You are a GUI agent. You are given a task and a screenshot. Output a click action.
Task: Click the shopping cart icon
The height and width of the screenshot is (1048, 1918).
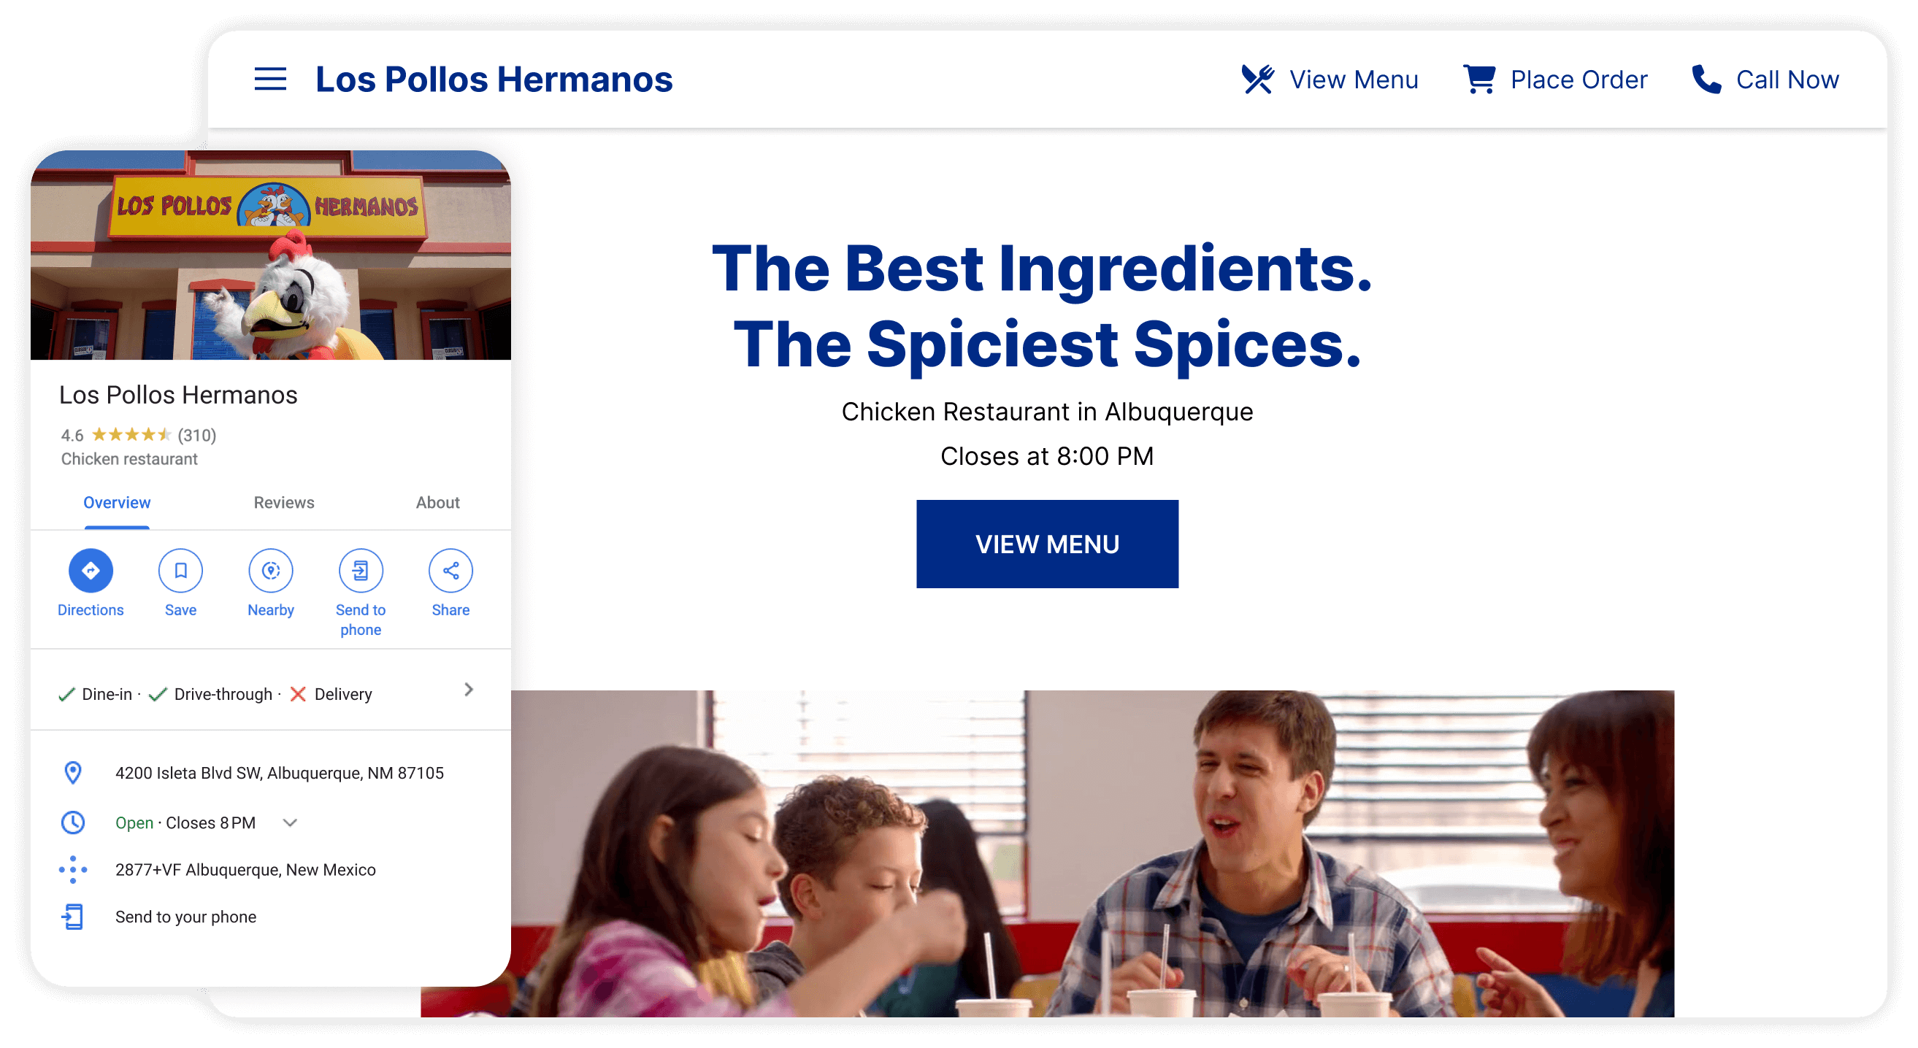[1480, 79]
